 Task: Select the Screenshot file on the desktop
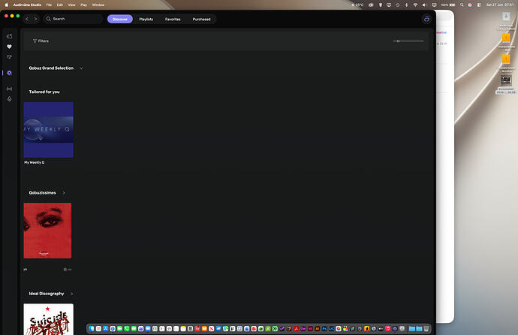point(506,84)
